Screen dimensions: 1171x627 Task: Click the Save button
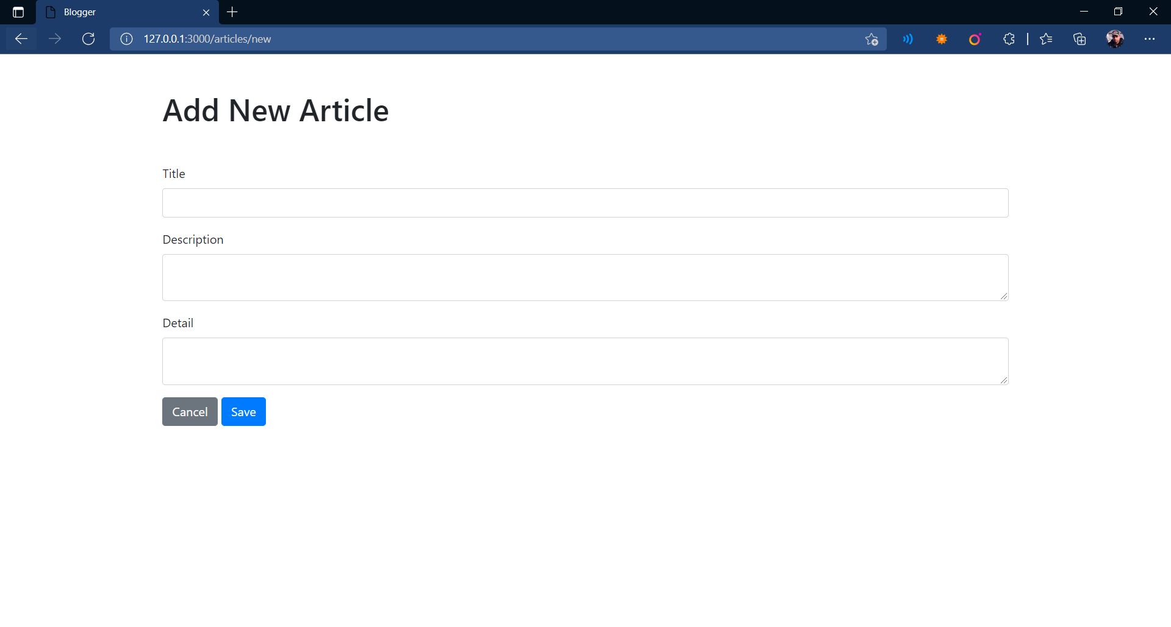243,412
